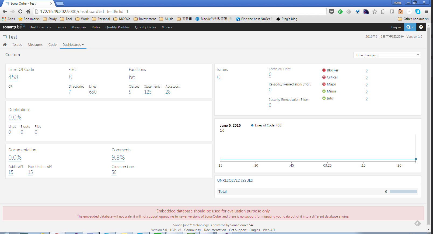Open a new browser tab
Screen dimensions: 433x234
(x=60, y=4)
